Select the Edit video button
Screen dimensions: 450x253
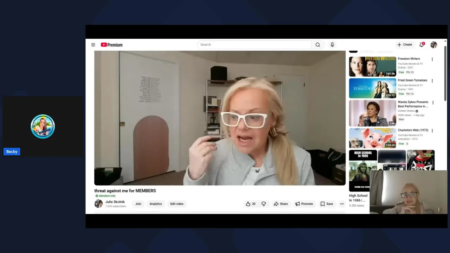177,204
